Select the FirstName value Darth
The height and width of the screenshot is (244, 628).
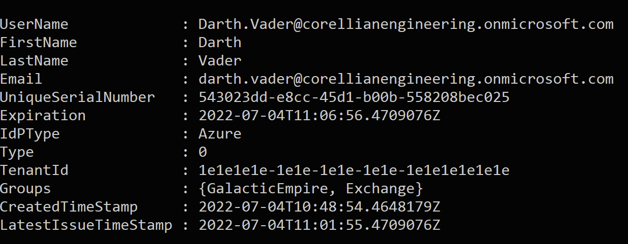[x=220, y=43]
